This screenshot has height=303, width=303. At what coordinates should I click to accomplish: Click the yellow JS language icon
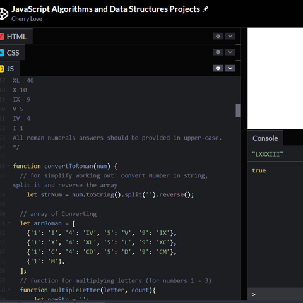click(x=2, y=69)
